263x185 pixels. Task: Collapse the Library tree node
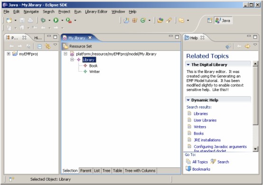pos(72,60)
